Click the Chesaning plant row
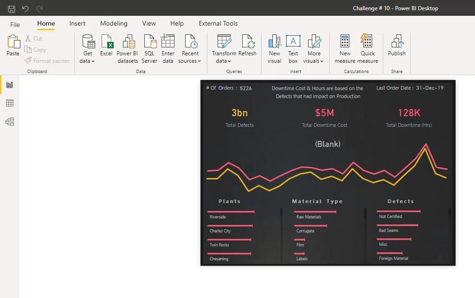475x298 pixels. (229, 256)
